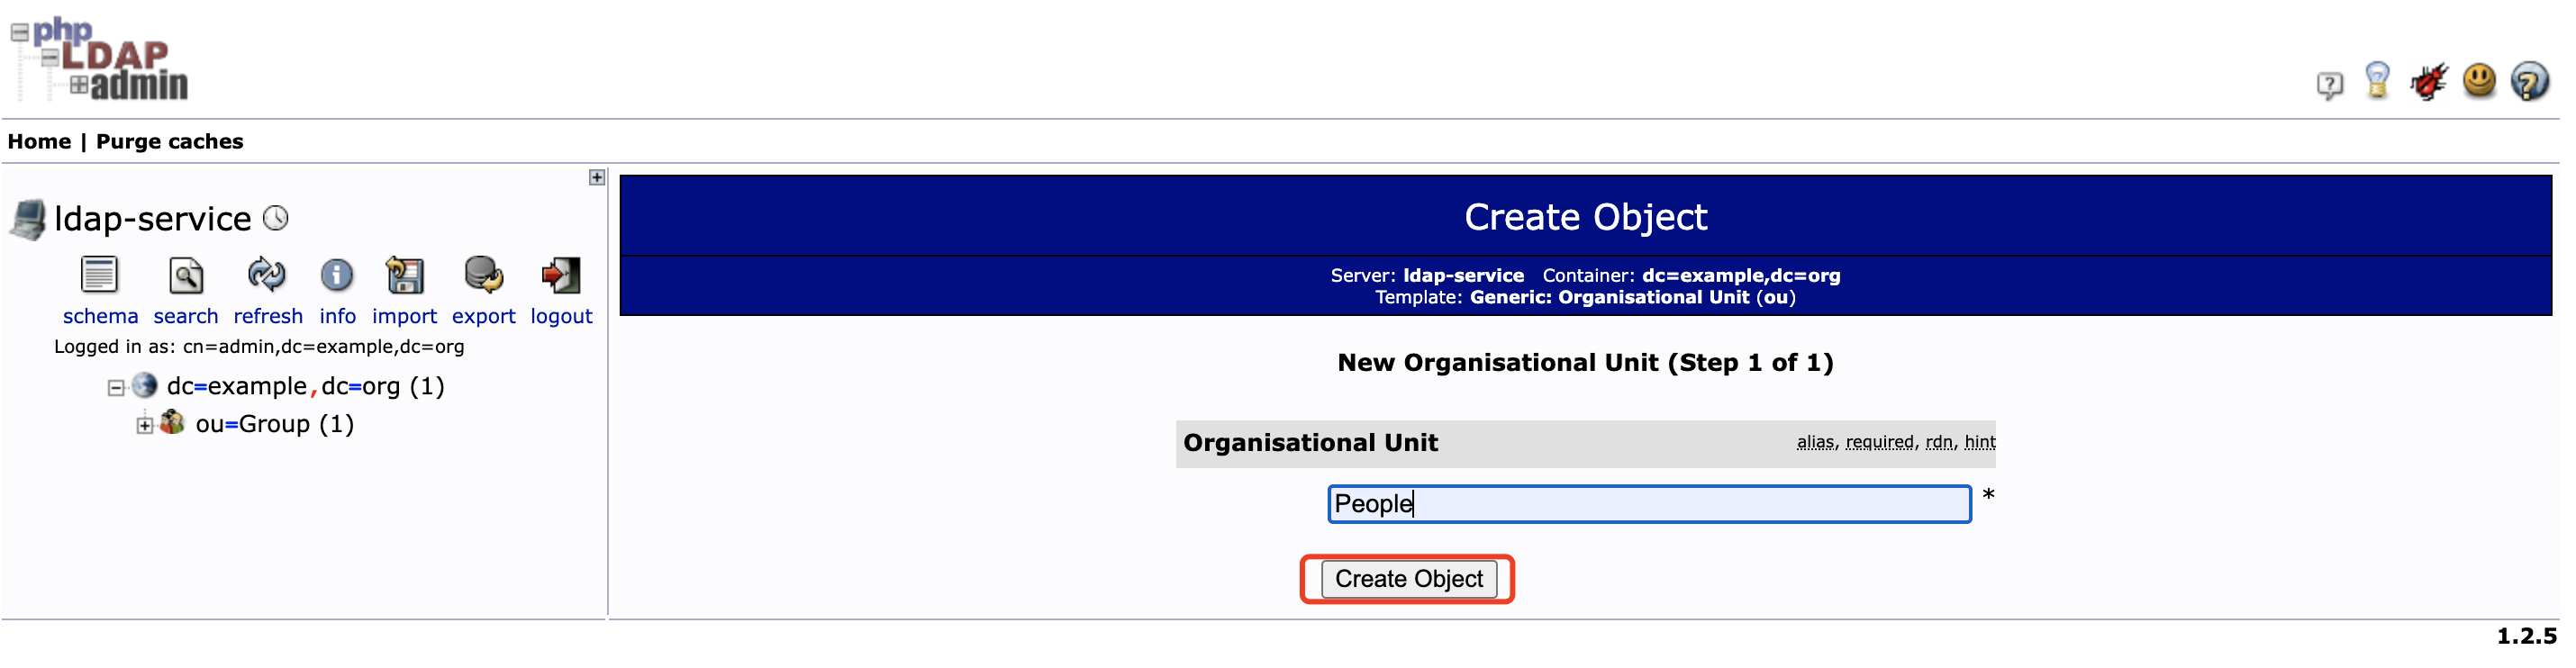Click the export database icon
The width and height of the screenshot is (2576, 668).
click(484, 275)
